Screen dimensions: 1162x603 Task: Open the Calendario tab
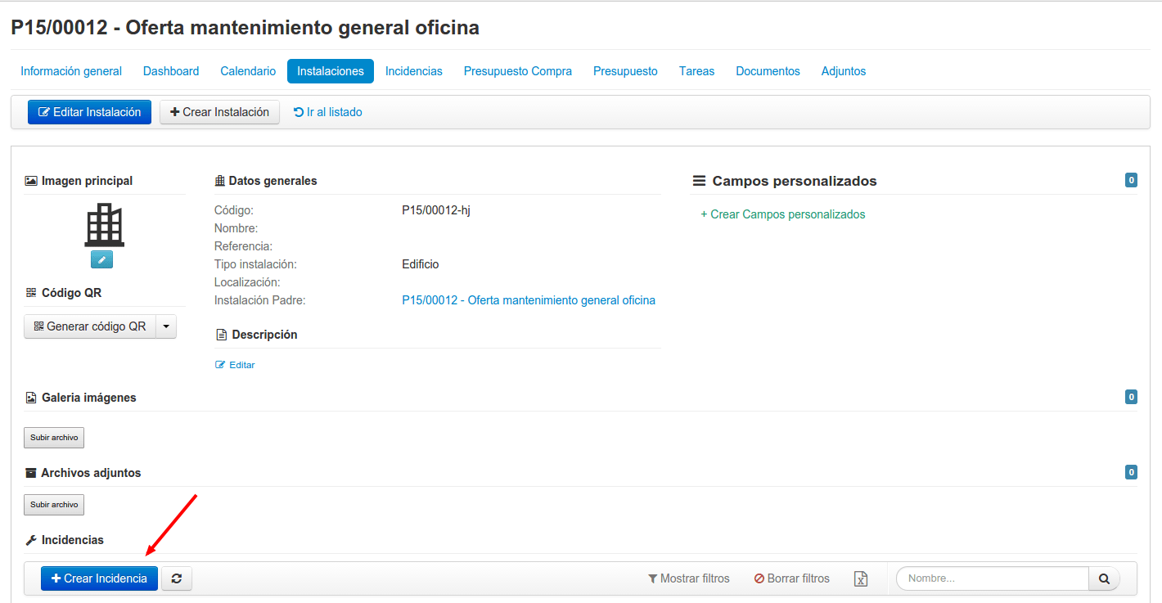[248, 71]
